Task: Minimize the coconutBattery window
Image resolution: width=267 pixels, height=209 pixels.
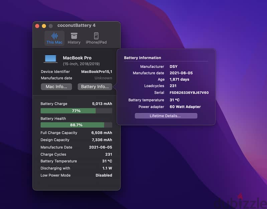Action: tap(44, 26)
